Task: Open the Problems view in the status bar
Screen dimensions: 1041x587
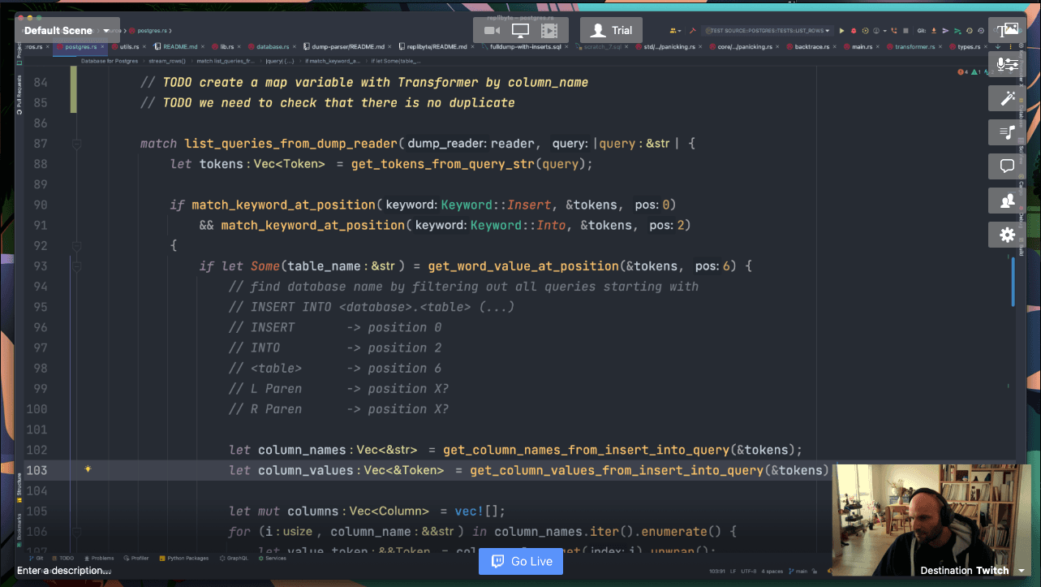Action: tap(101, 559)
